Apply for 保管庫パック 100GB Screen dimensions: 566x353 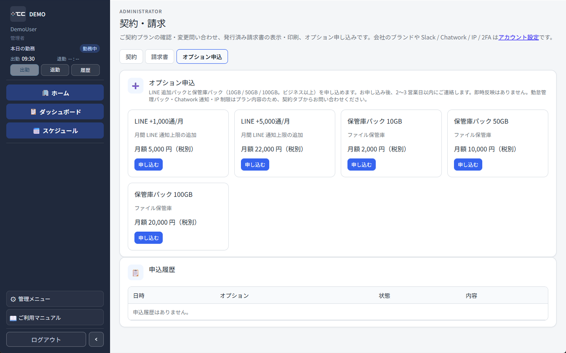pos(149,238)
